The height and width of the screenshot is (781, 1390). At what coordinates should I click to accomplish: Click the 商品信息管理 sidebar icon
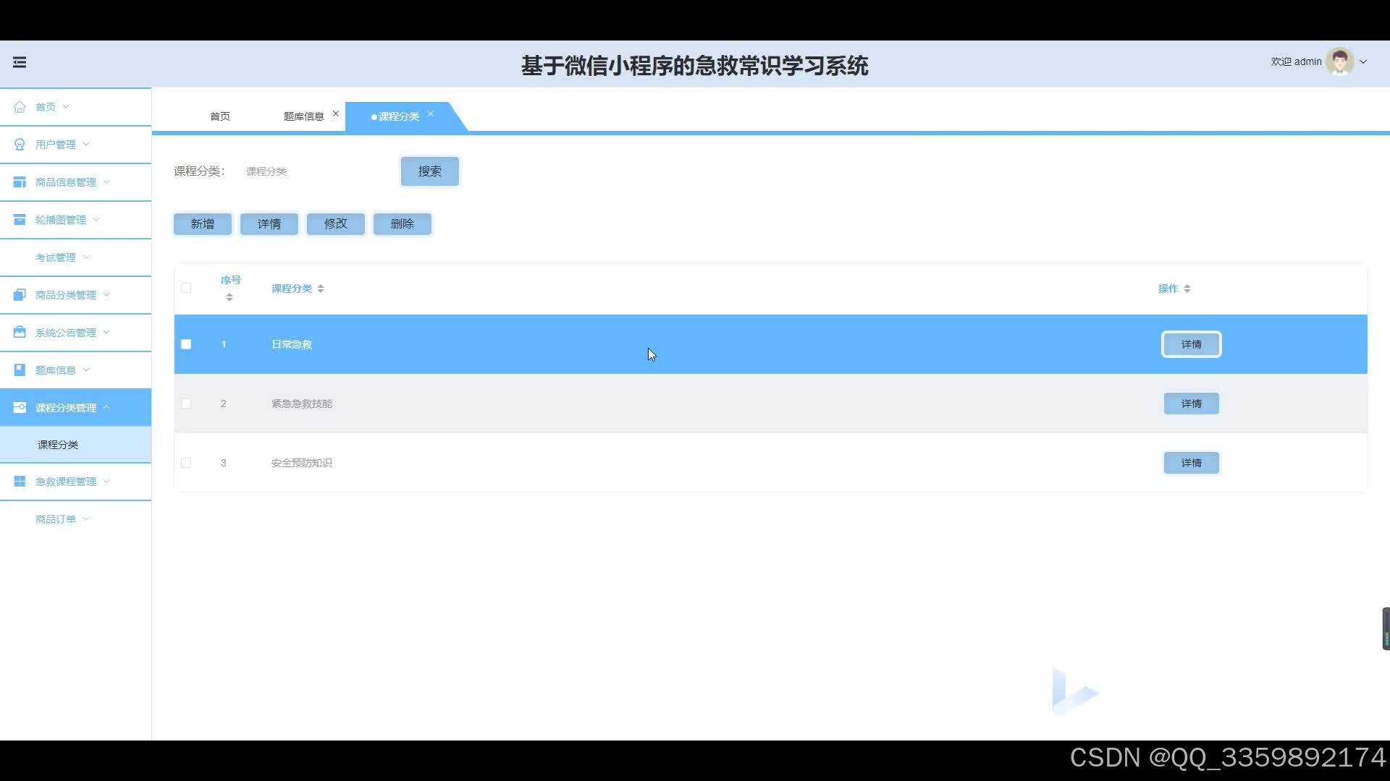20,182
